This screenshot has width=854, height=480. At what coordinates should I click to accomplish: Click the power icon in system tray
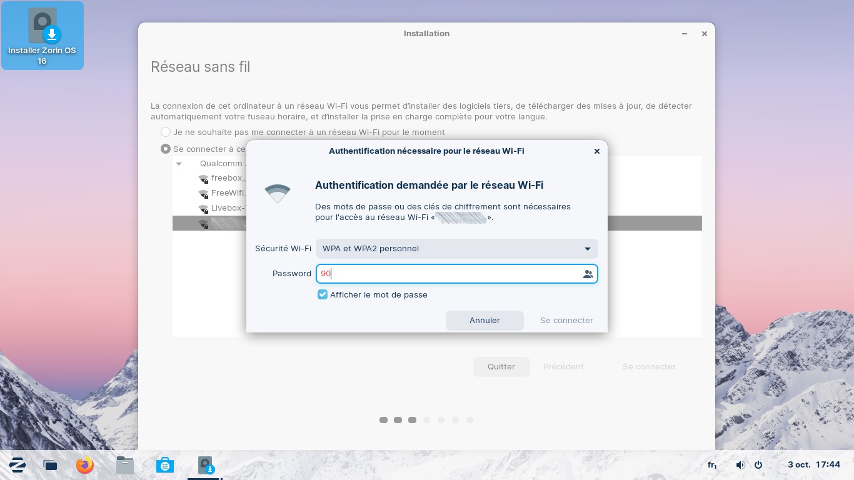pyautogui.click(x=758, y=465)
